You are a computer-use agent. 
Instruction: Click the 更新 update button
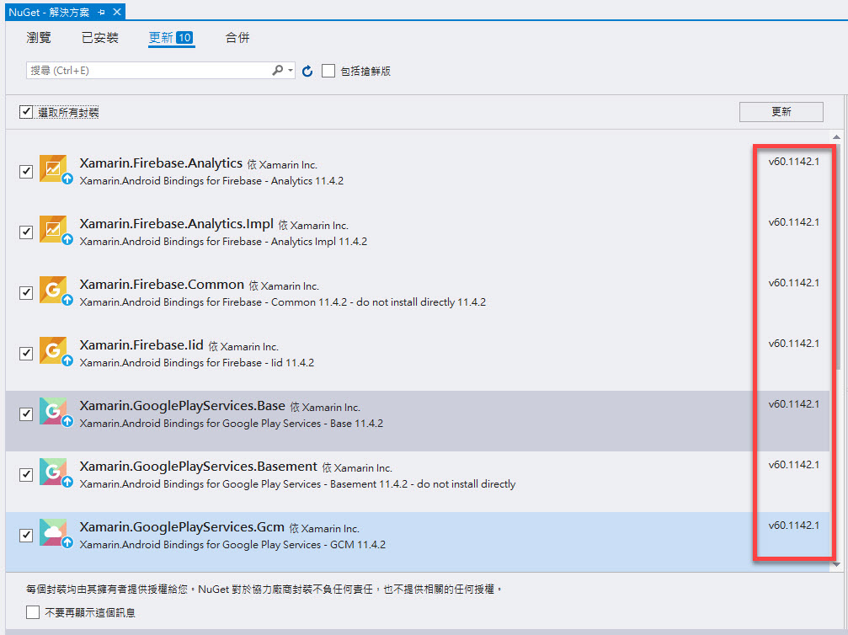click(x=781, y=111)
